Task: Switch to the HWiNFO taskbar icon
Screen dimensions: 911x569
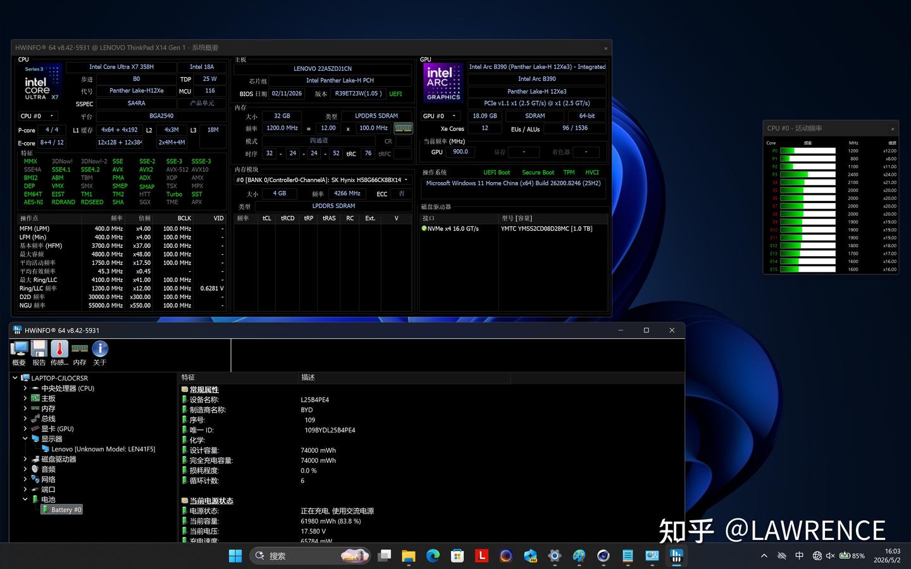Action: (x=676, y=556)
